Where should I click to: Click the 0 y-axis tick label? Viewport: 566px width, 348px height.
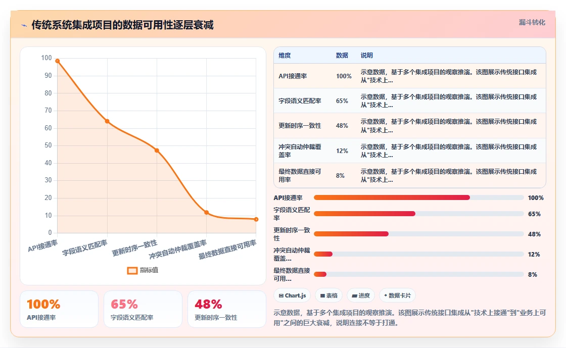[x=50, y=233]
